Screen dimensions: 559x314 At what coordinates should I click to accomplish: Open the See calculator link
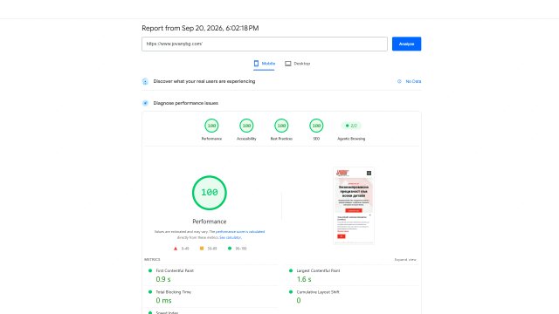[x=231, y=237]
